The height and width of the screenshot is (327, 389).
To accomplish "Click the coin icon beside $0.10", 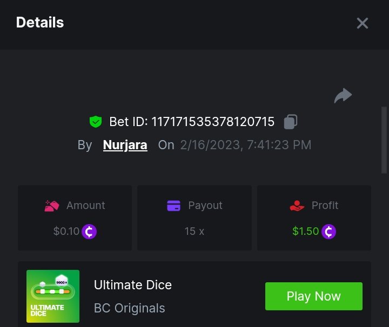I will point(90,232).
